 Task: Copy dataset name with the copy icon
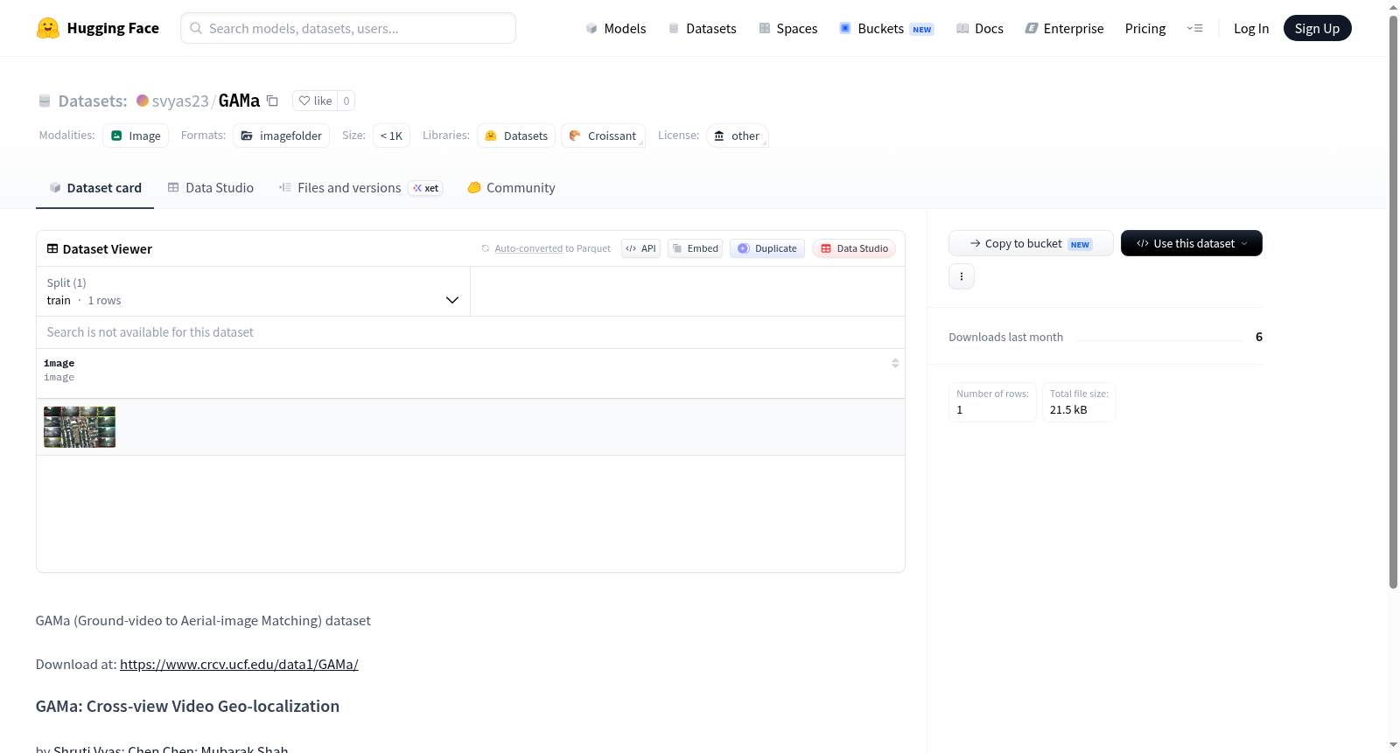(272, 101)
